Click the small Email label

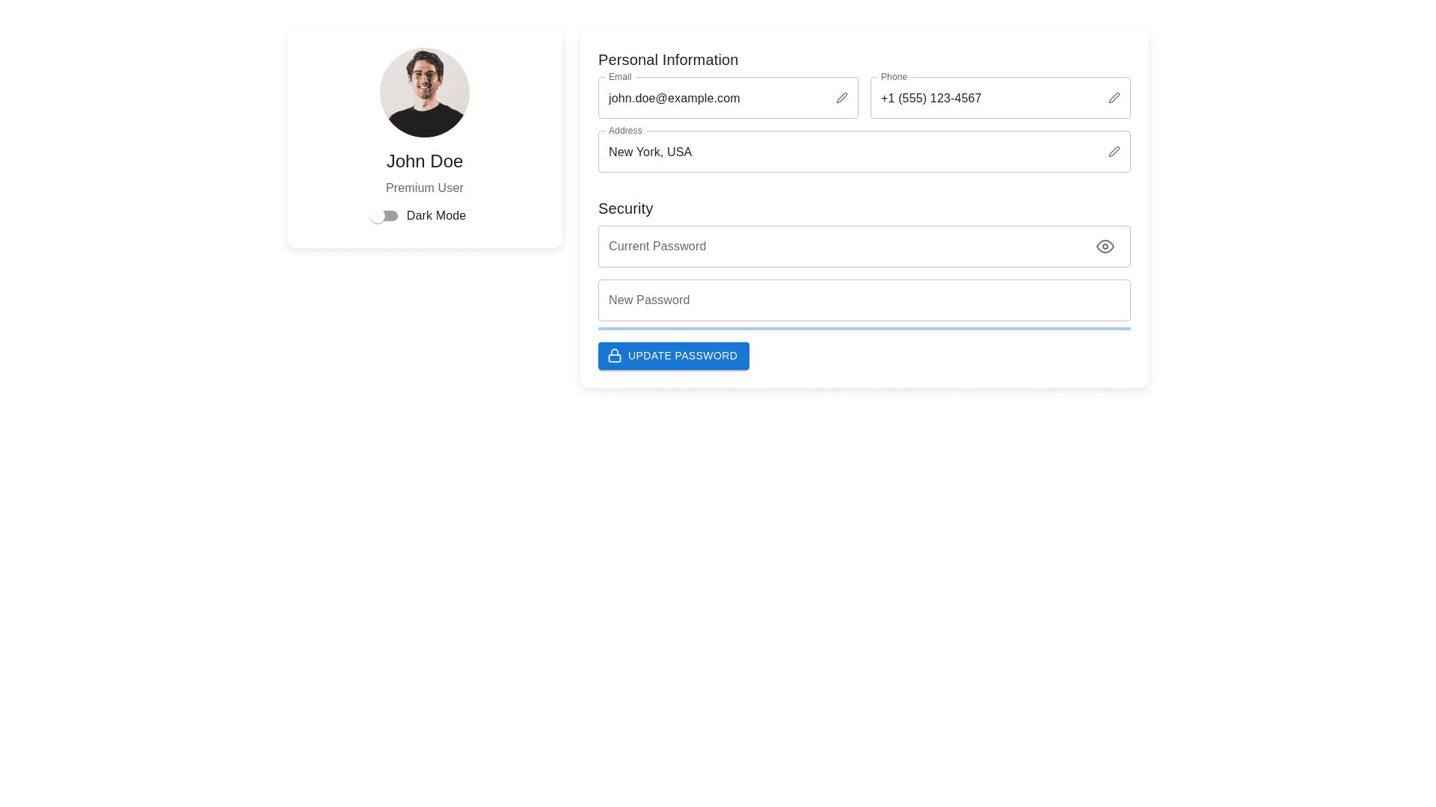click(x=620, y=77)
